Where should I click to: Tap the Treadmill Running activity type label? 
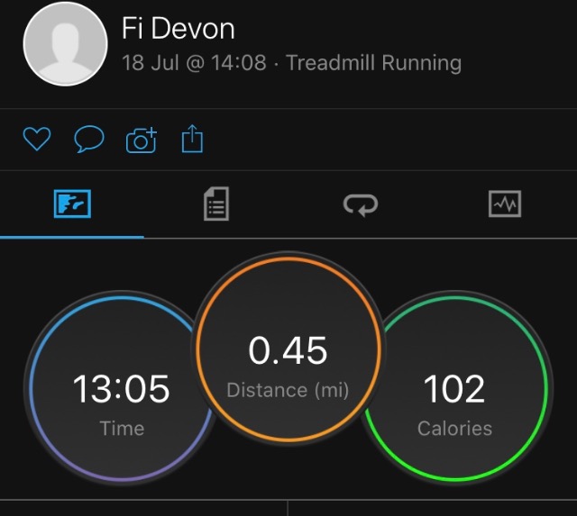(374, 62)
